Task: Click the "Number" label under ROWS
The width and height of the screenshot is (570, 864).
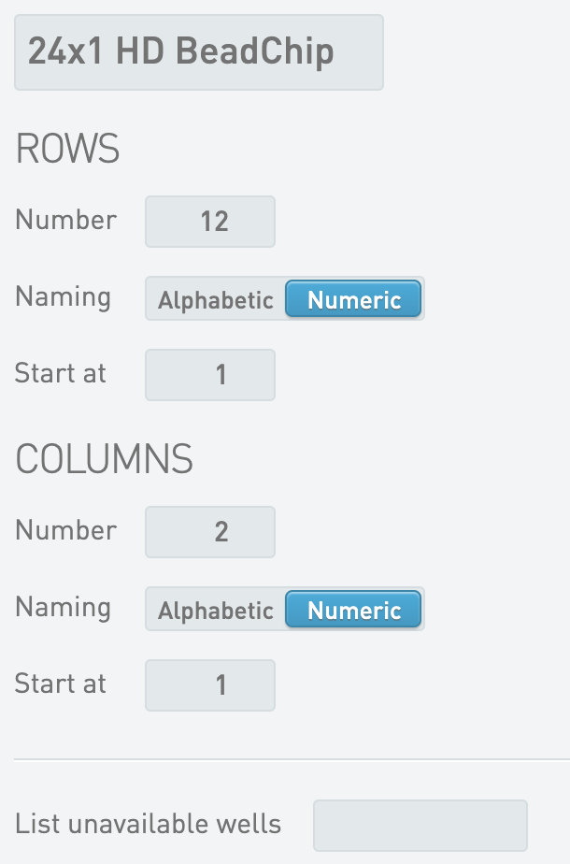Action: coord(65,221)
